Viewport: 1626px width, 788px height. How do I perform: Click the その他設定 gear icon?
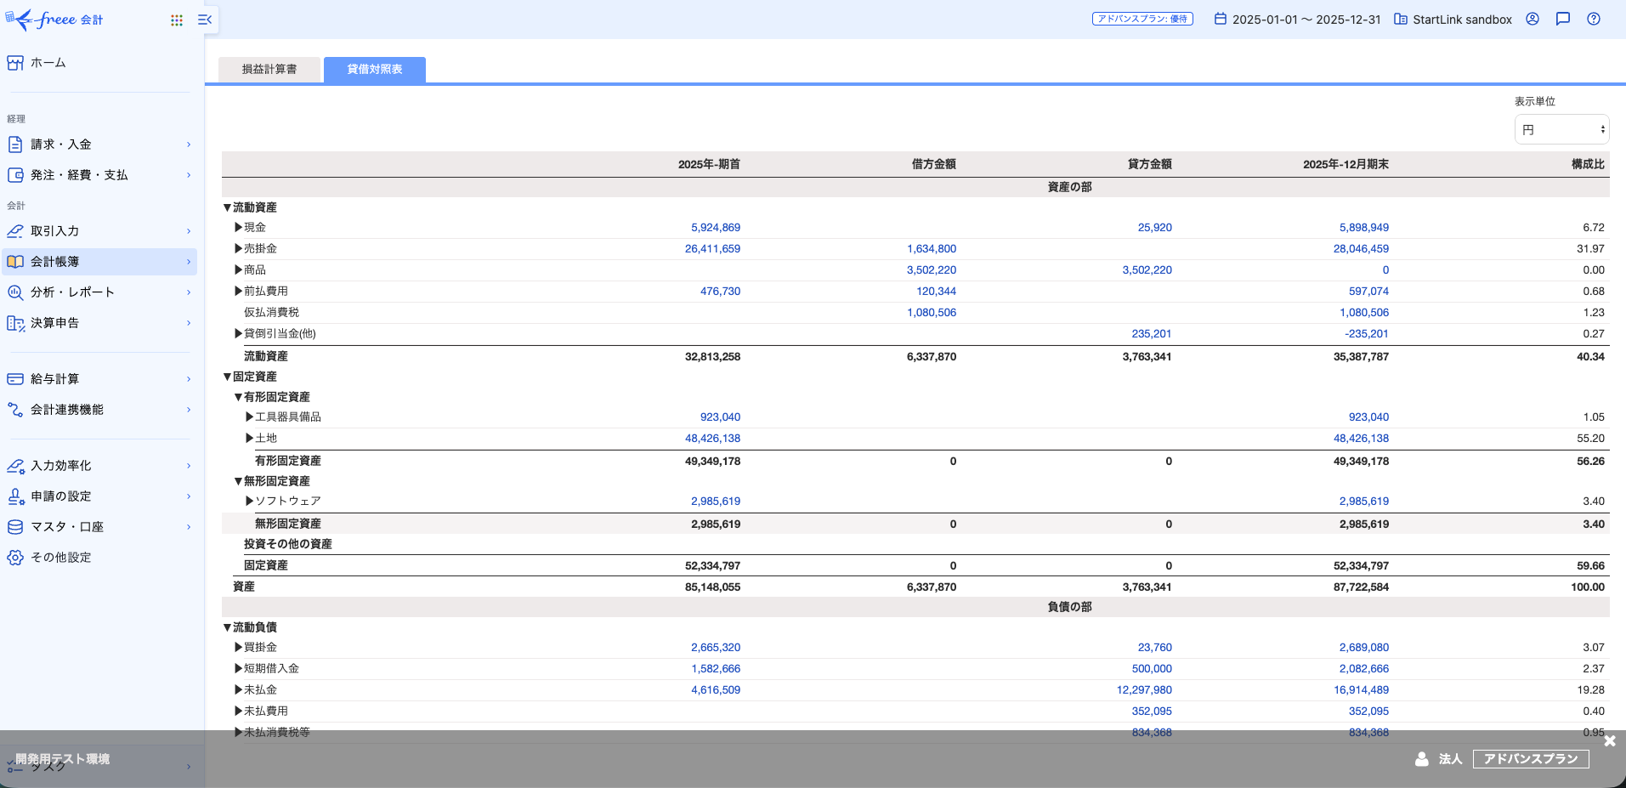[x=15, y=558]
